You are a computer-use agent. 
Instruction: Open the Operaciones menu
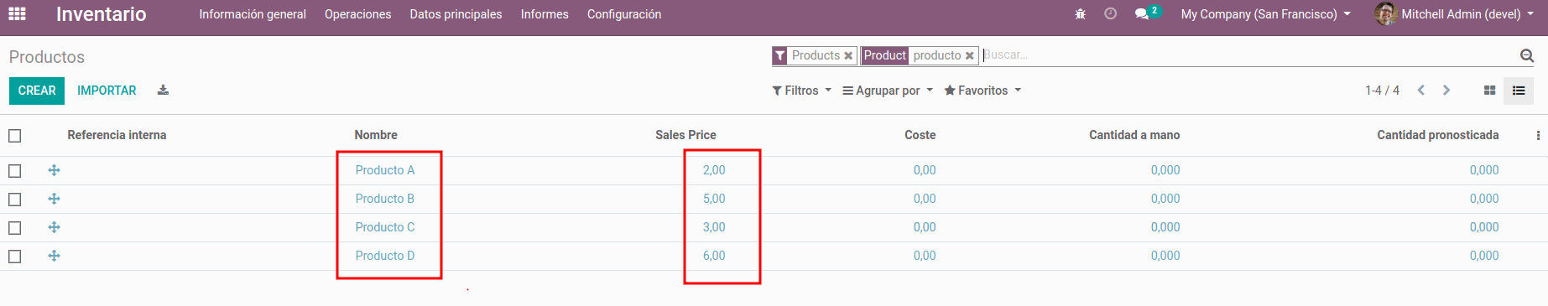click(x=357, y=14)
